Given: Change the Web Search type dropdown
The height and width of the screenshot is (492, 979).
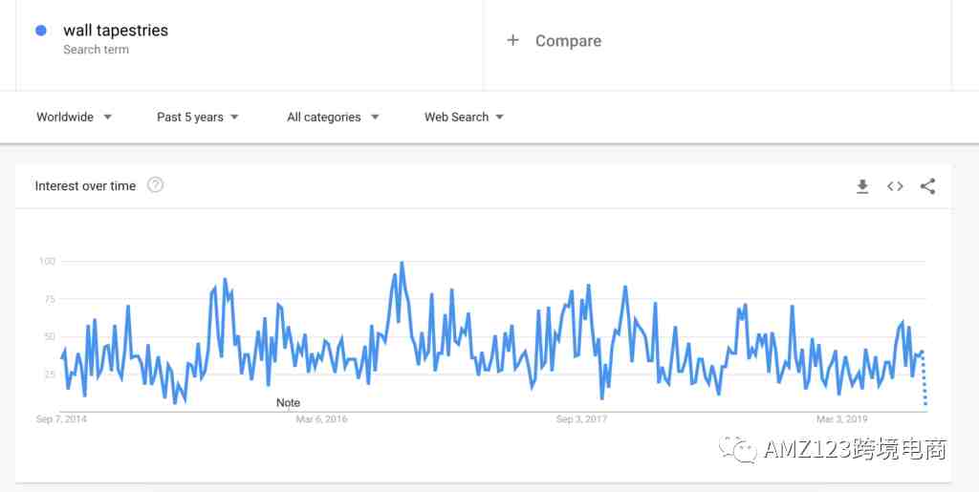Looking at the screenshot, I should click(x=464, y=118).
